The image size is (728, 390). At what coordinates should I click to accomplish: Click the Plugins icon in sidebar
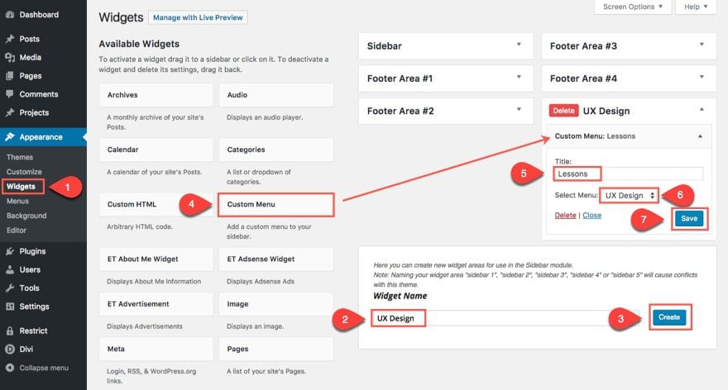[10, 251]
